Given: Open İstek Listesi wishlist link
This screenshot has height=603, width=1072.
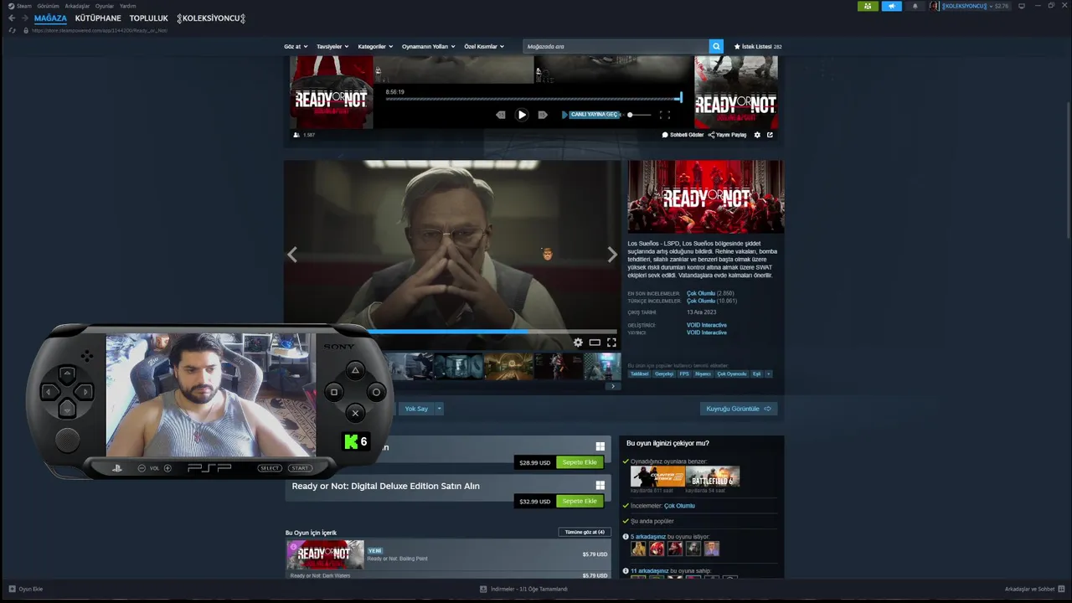Looking at the screenshot, I should tap(758, 47).
